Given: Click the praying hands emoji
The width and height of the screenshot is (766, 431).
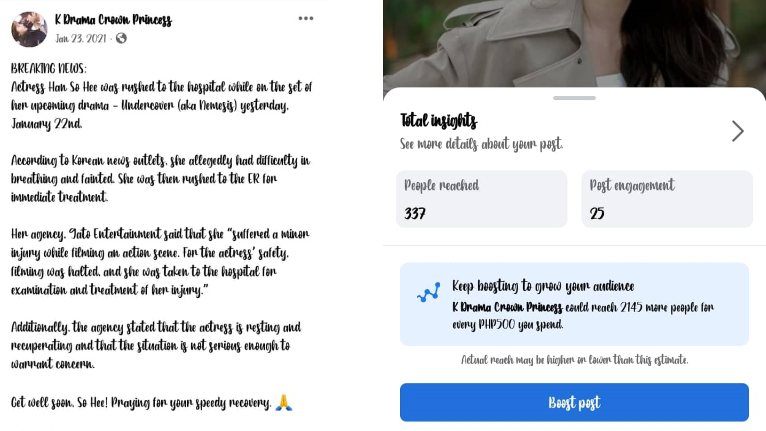Looking at the screenshot, I should [284, 402].
